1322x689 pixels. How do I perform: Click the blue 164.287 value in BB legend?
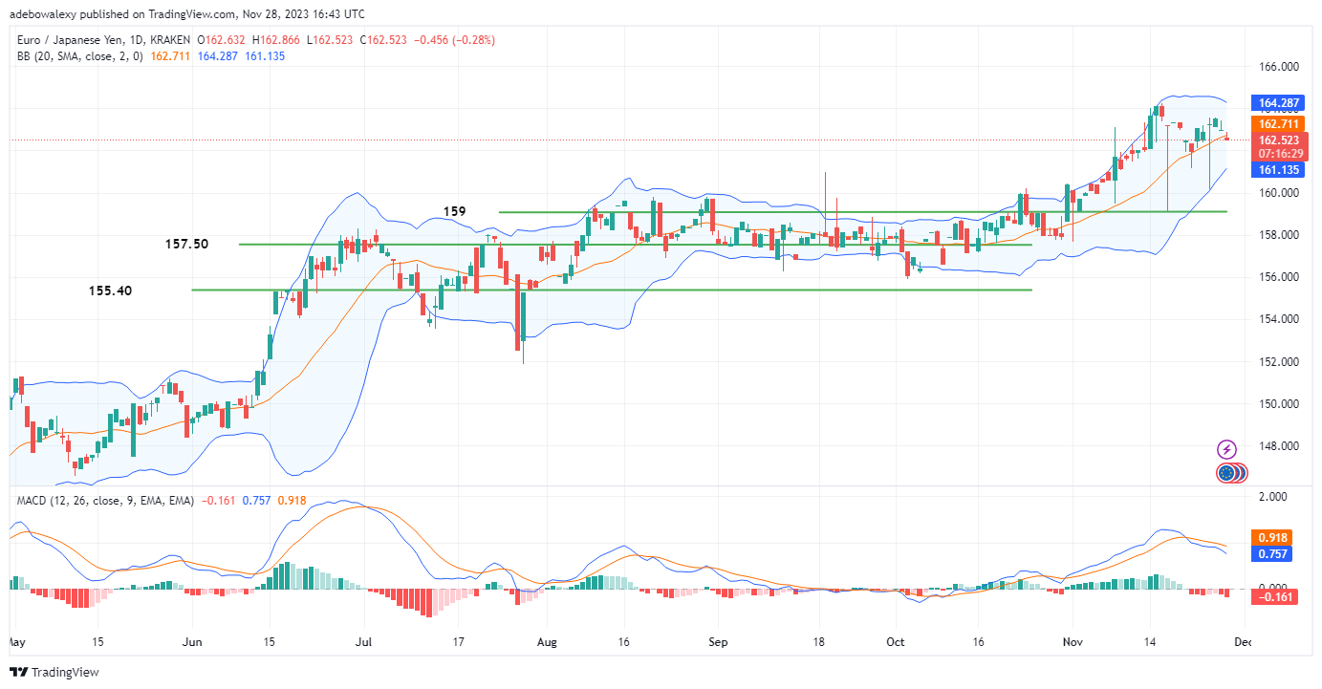pyautogui.click(x=216, y=56)
